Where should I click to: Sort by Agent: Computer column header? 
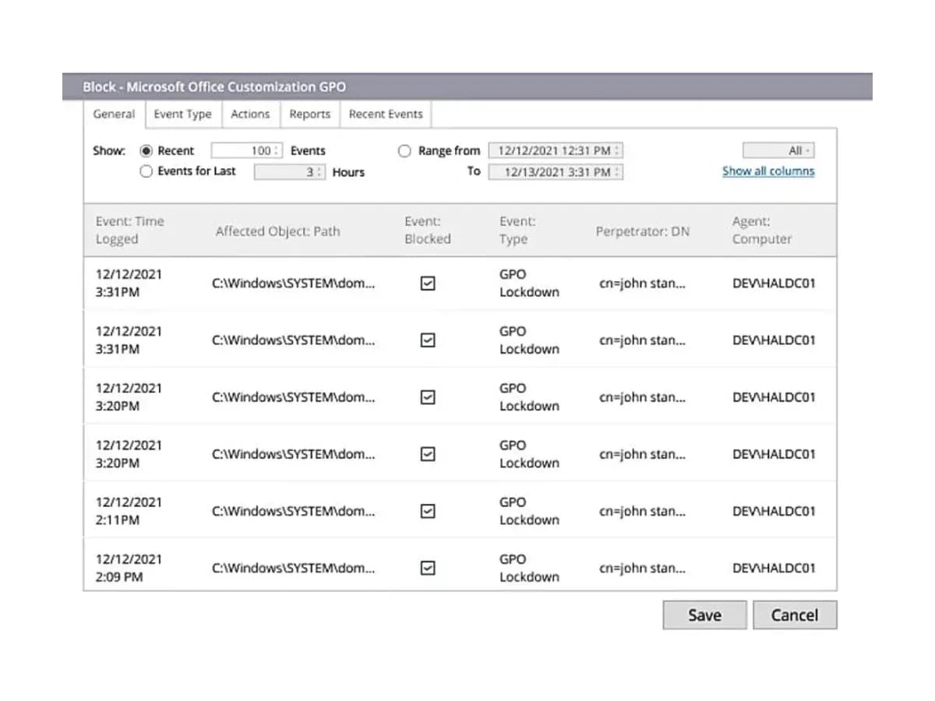[x=762, y=231]
